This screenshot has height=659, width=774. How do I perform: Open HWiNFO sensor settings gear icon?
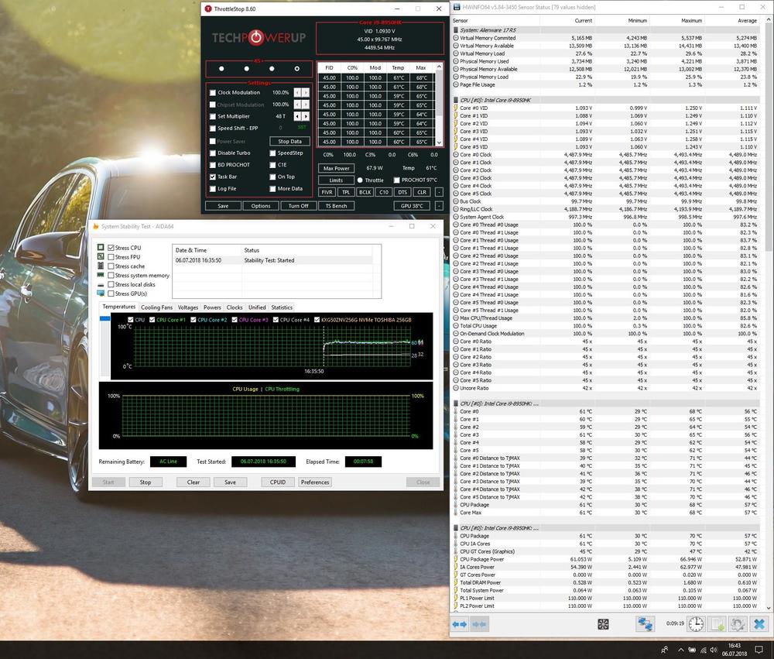tap(738, 623)
